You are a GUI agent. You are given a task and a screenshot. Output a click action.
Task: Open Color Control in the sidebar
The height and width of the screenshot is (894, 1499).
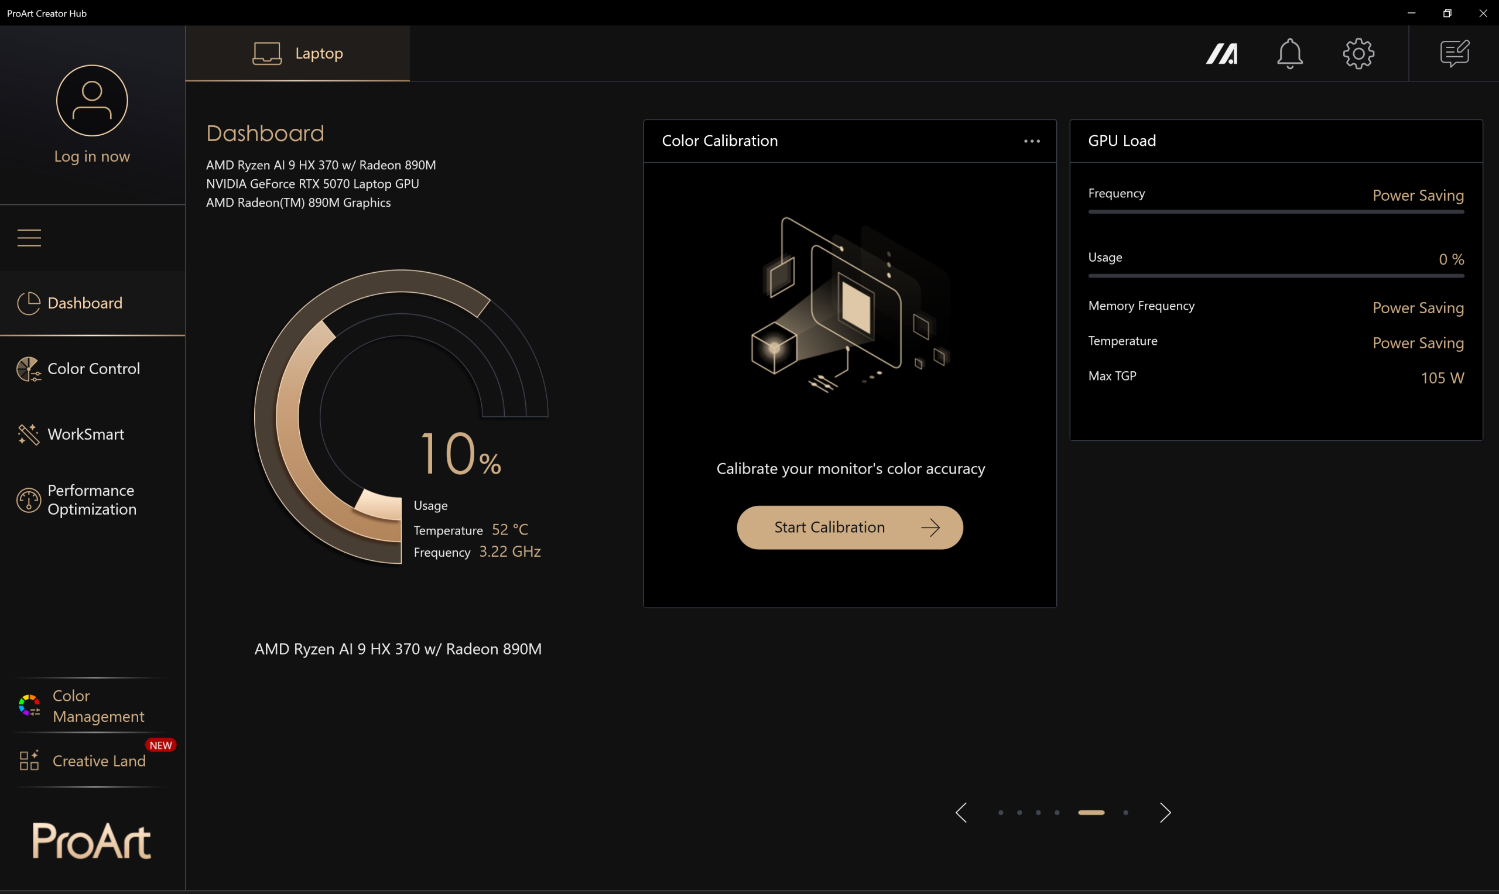point(92,369)
